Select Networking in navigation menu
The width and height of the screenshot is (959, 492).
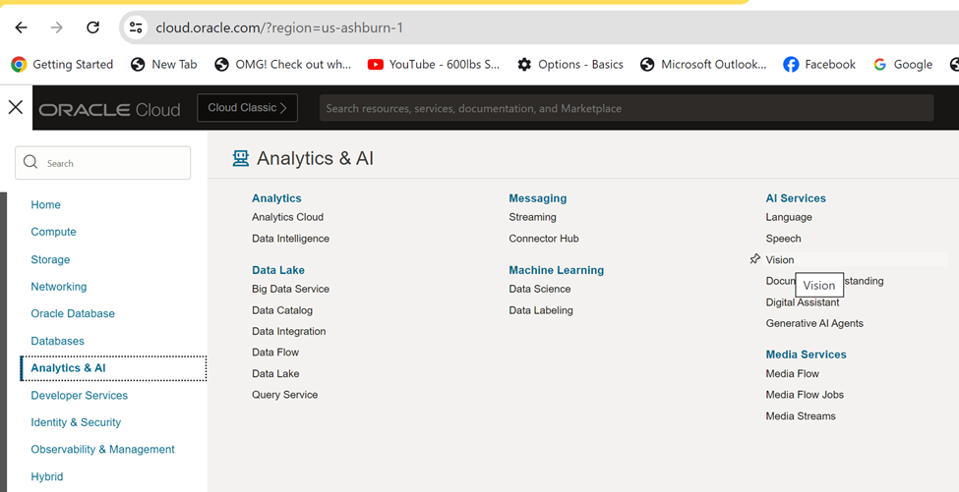(59, 287)
